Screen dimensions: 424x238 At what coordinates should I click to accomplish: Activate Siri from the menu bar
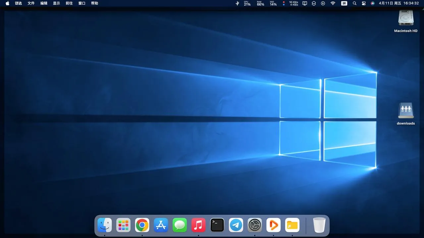coord(373,3)
